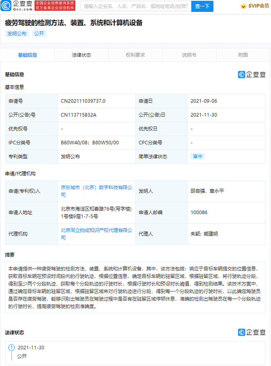Click the patent title 疲劳驾驶的检测方法 heading
Image resolution: width=271 pixels, height=366 pixels.
click(74, 22)
